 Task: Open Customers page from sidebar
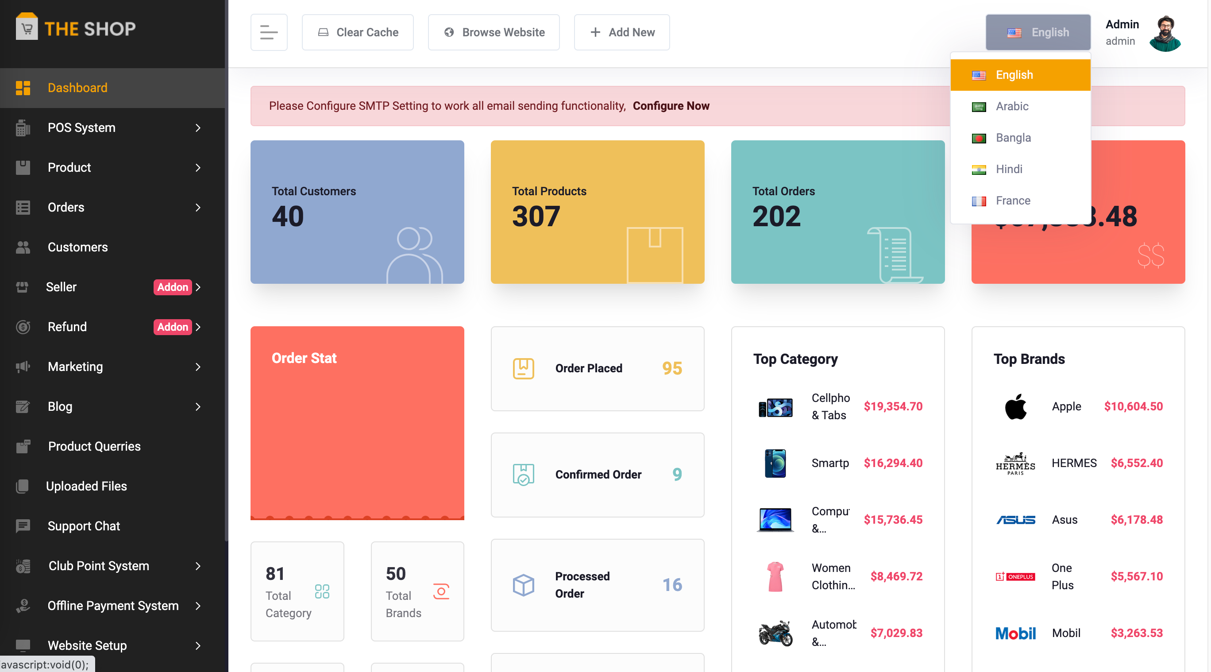[x=112, y=247]
